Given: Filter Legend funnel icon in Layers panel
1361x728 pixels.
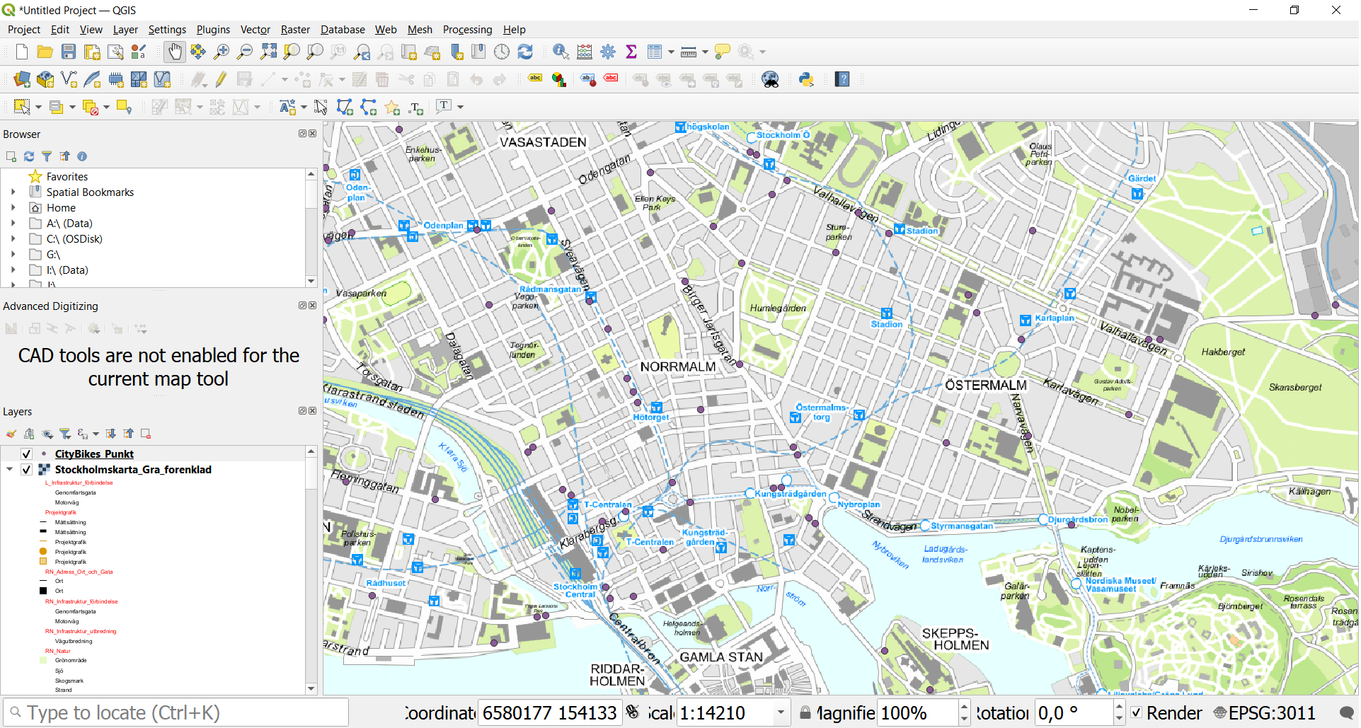Looking at the screenshot, I should [x=65, y=434].
